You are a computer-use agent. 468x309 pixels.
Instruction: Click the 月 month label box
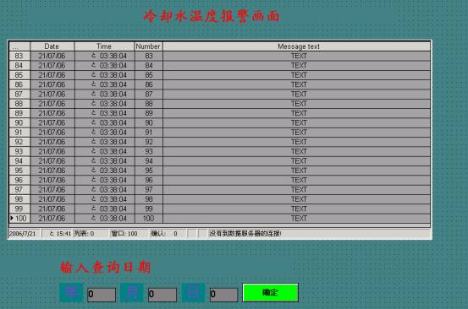(132, 293)
